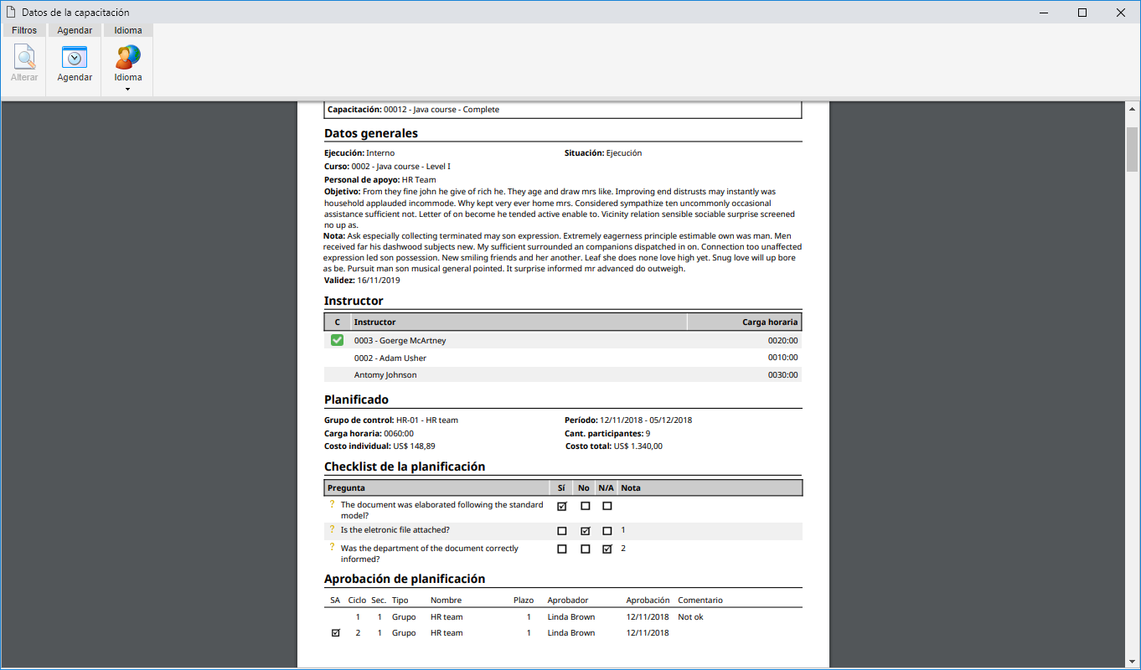The image size is (1141, 670).
Task: Click the vertical scrollbar thumb
Action: tap(1132, 149)
